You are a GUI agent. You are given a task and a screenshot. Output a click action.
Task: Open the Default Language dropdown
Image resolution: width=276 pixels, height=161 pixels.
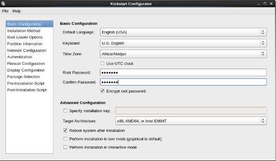coord(183,32)
